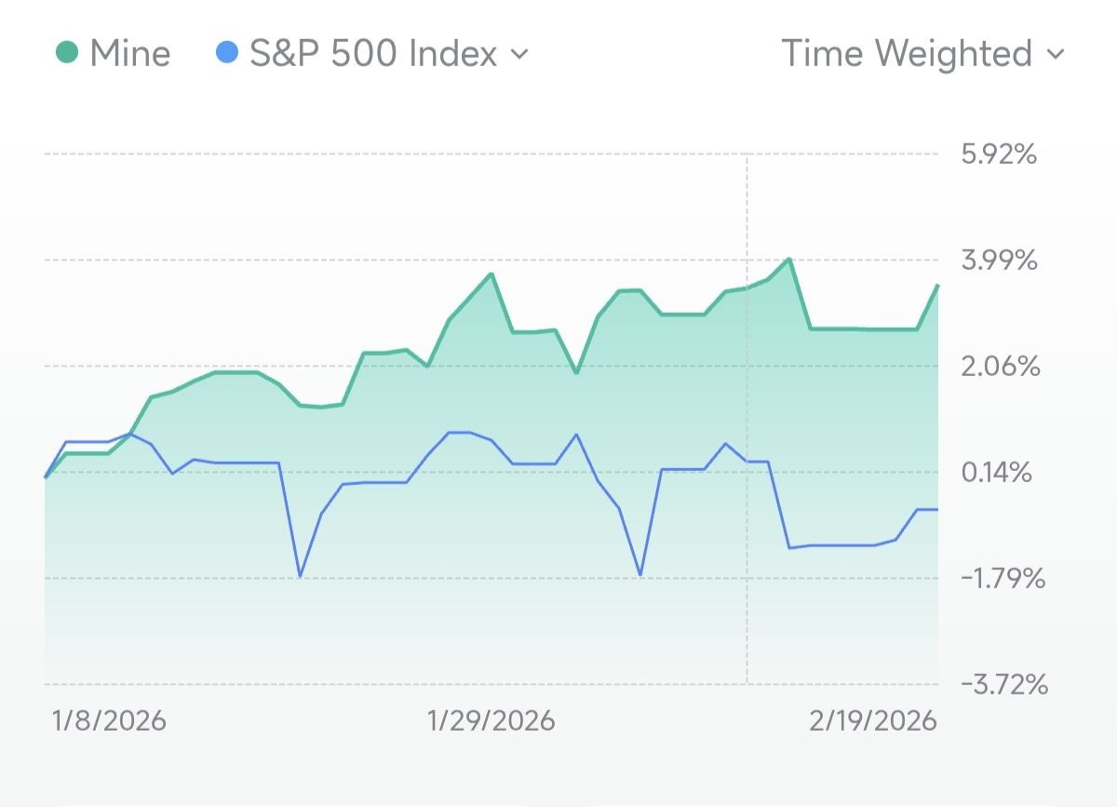Click the rightmost endpoint of the green Mine line
The width and height of the screenshot is (1117, 807).
[937, 286]
